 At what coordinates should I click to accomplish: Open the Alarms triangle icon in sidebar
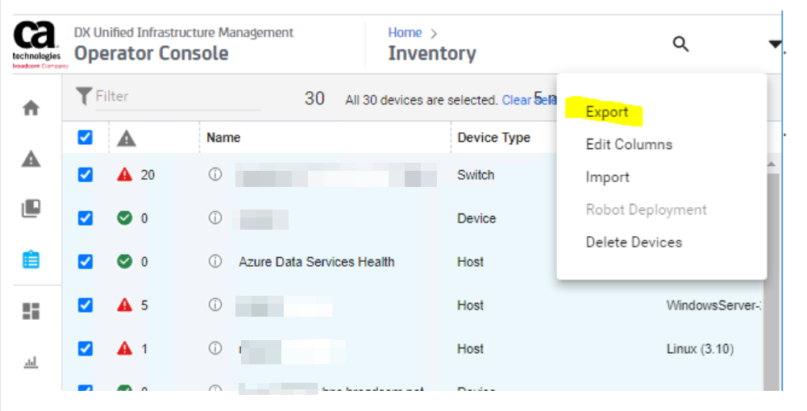pos(31,159)
